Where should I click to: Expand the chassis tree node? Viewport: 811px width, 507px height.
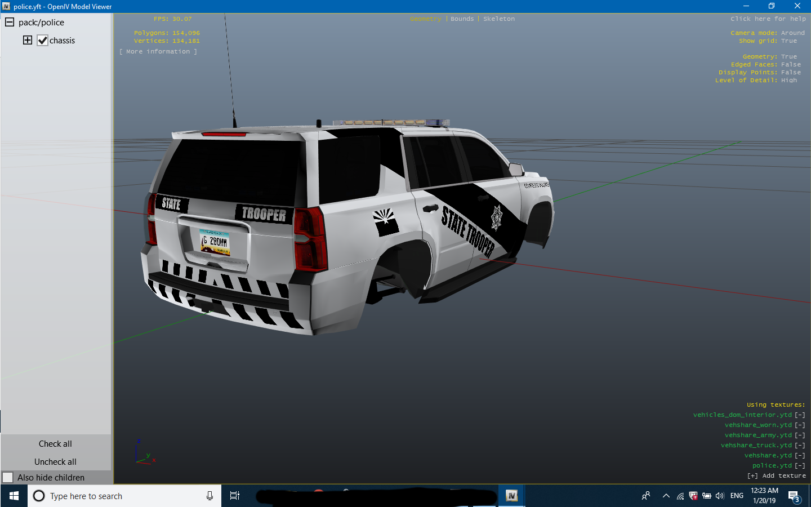tap(28, 40)
